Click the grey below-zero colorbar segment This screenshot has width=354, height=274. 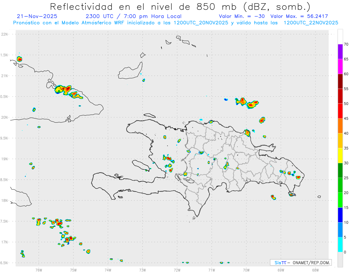[x=340, y=260]
